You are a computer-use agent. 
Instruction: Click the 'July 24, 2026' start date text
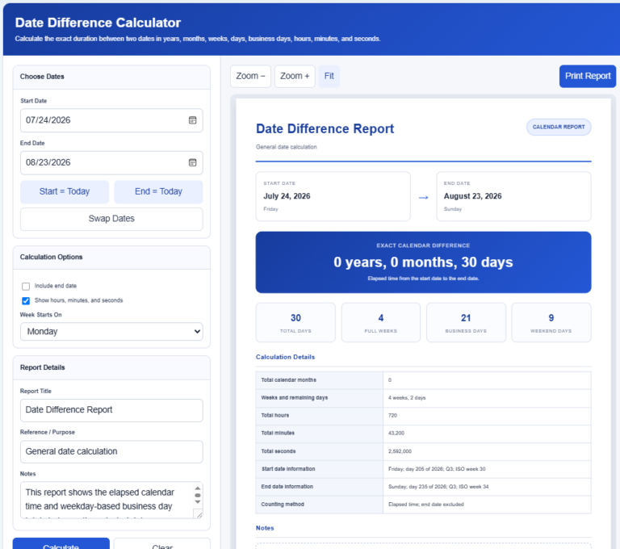pyautogui.click(x=287, y=196)
